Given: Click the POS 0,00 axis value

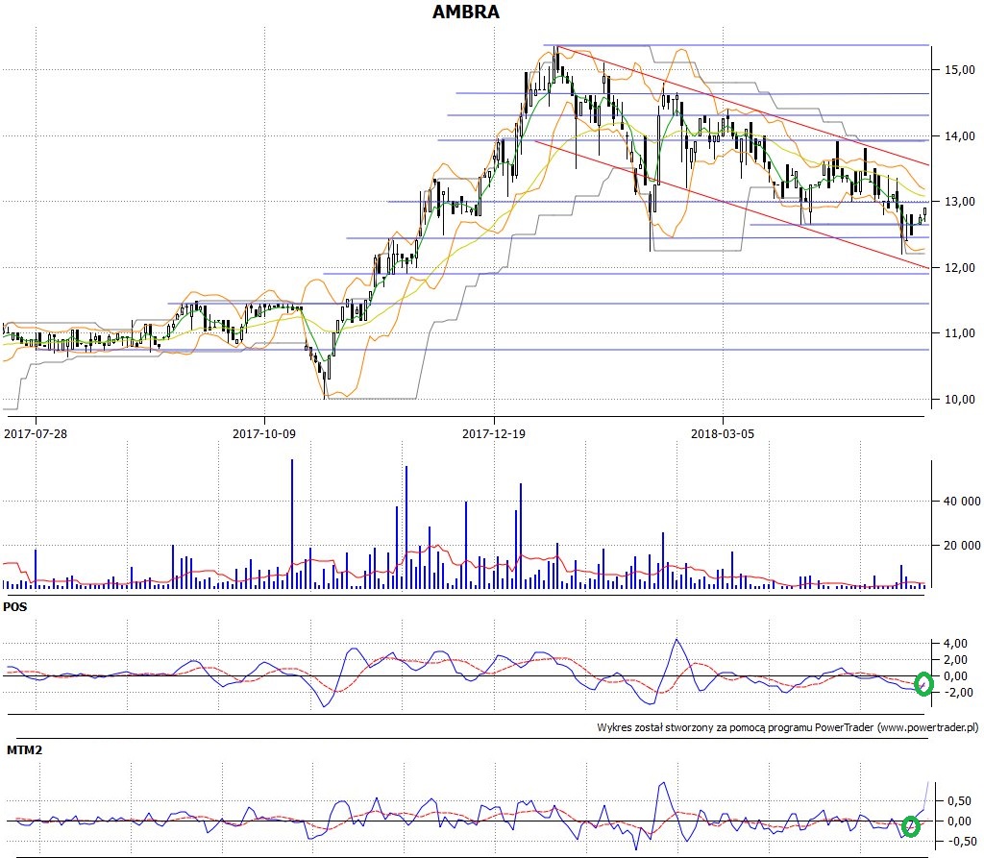Looking at the screenshot, I should click(955, 676).
